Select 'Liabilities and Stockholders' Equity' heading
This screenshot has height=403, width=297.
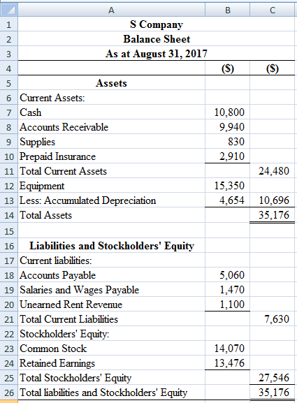[x=111, y=246]
